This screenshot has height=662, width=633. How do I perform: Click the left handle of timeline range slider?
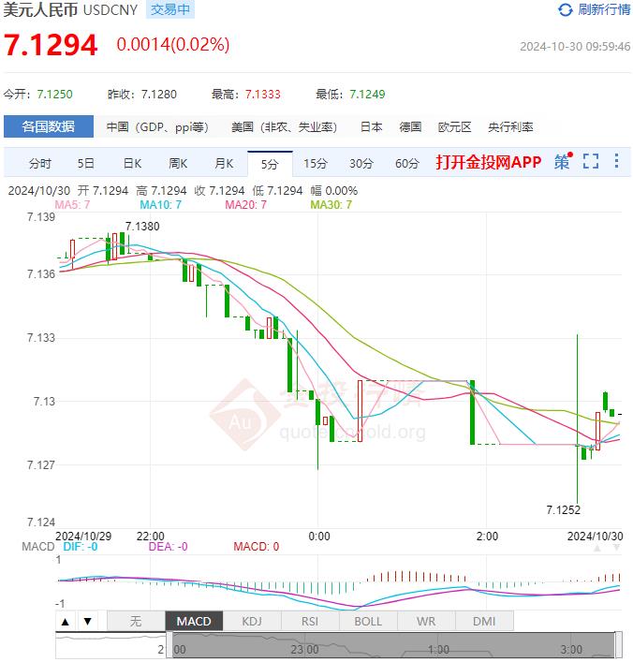click(169, 645)
